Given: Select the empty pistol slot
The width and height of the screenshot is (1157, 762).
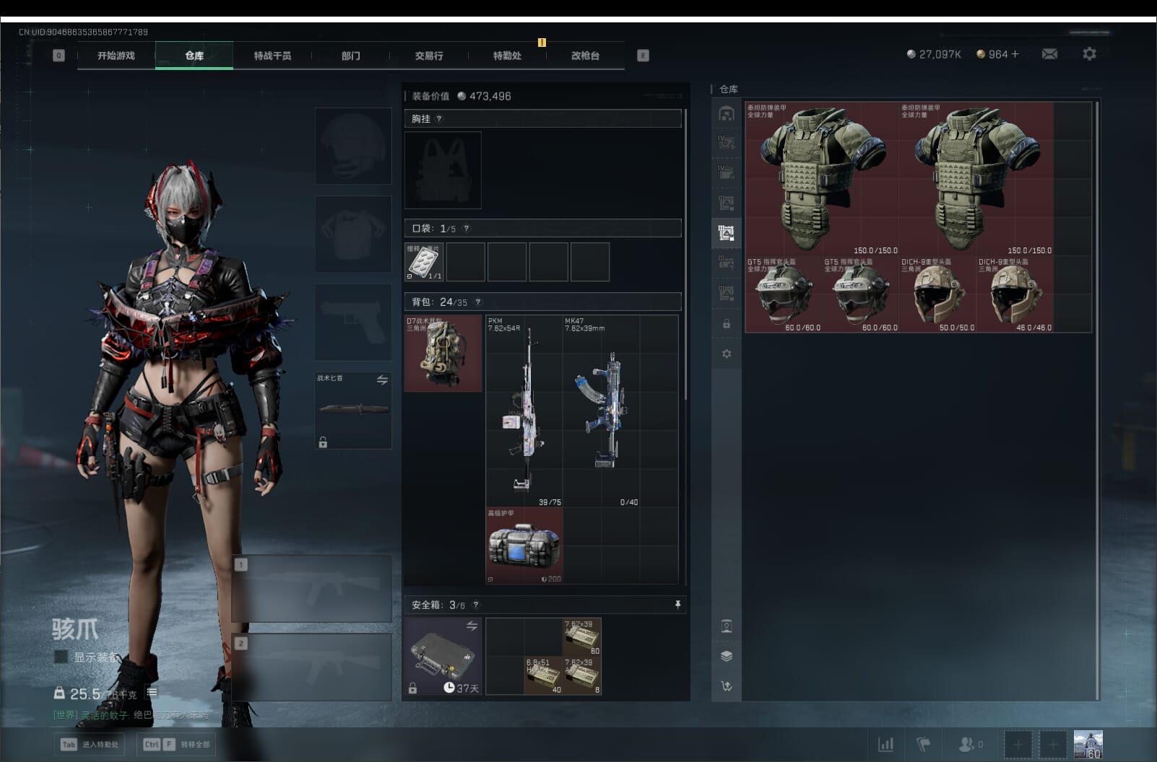Looking at the screenshot, I should (353, 322).
